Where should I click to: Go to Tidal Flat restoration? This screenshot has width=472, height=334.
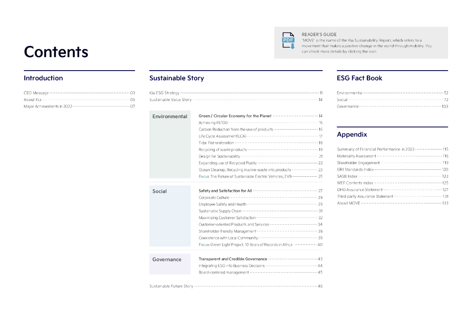click(260, 143)
